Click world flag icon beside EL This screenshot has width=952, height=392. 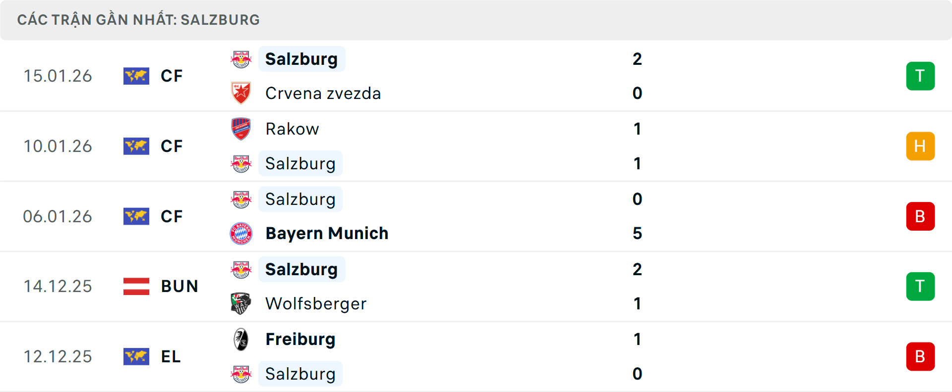[x=136, y=356]
